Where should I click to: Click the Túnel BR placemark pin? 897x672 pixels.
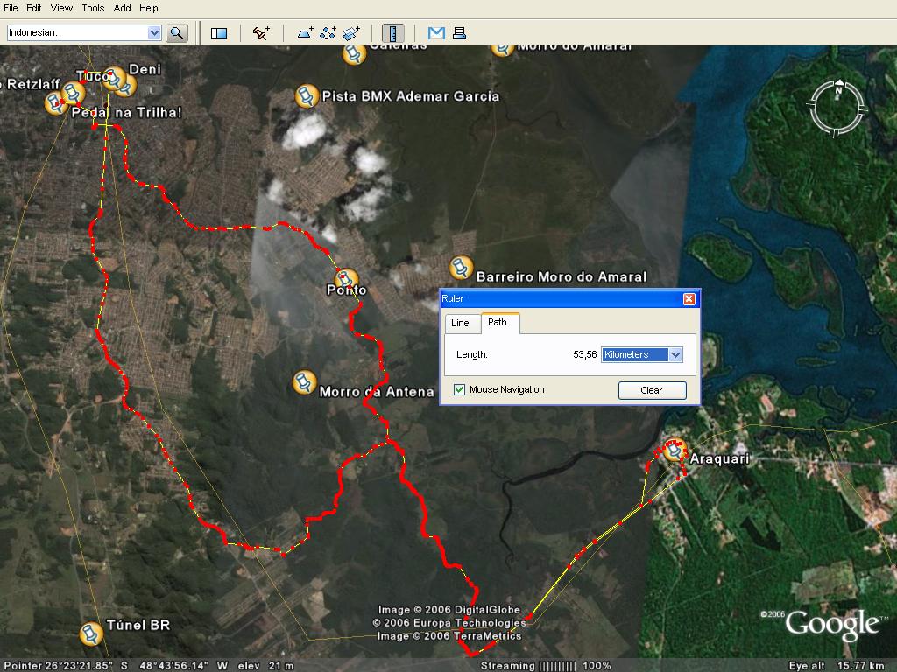click(x=91, y=633)
